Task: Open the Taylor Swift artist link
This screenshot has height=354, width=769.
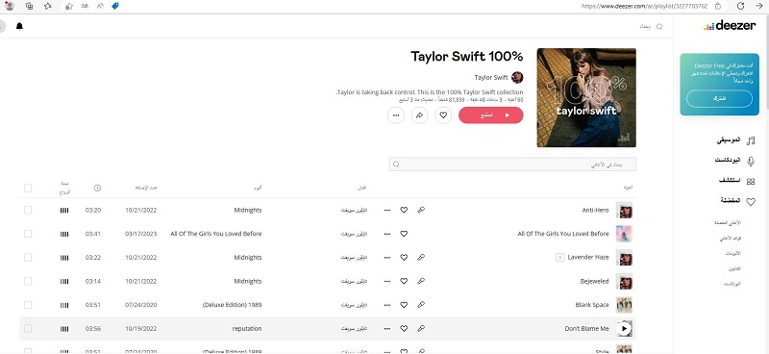Action: (x=491, y=78)
